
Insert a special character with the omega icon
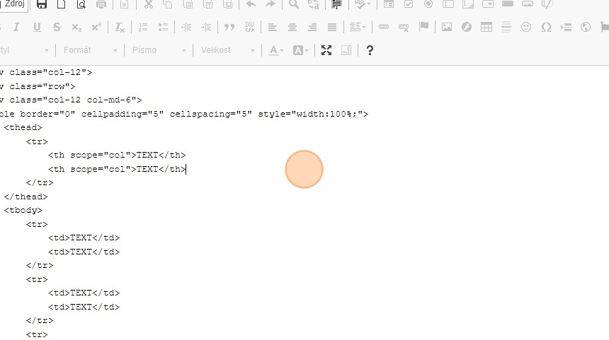tap(545, 28)
